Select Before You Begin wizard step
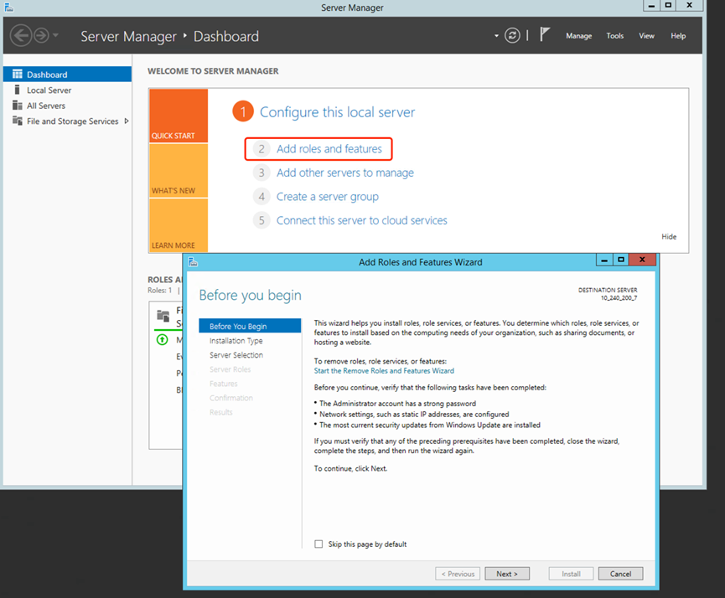The width and height of the screenshot is (725, 598). click(x=250, y=327)
